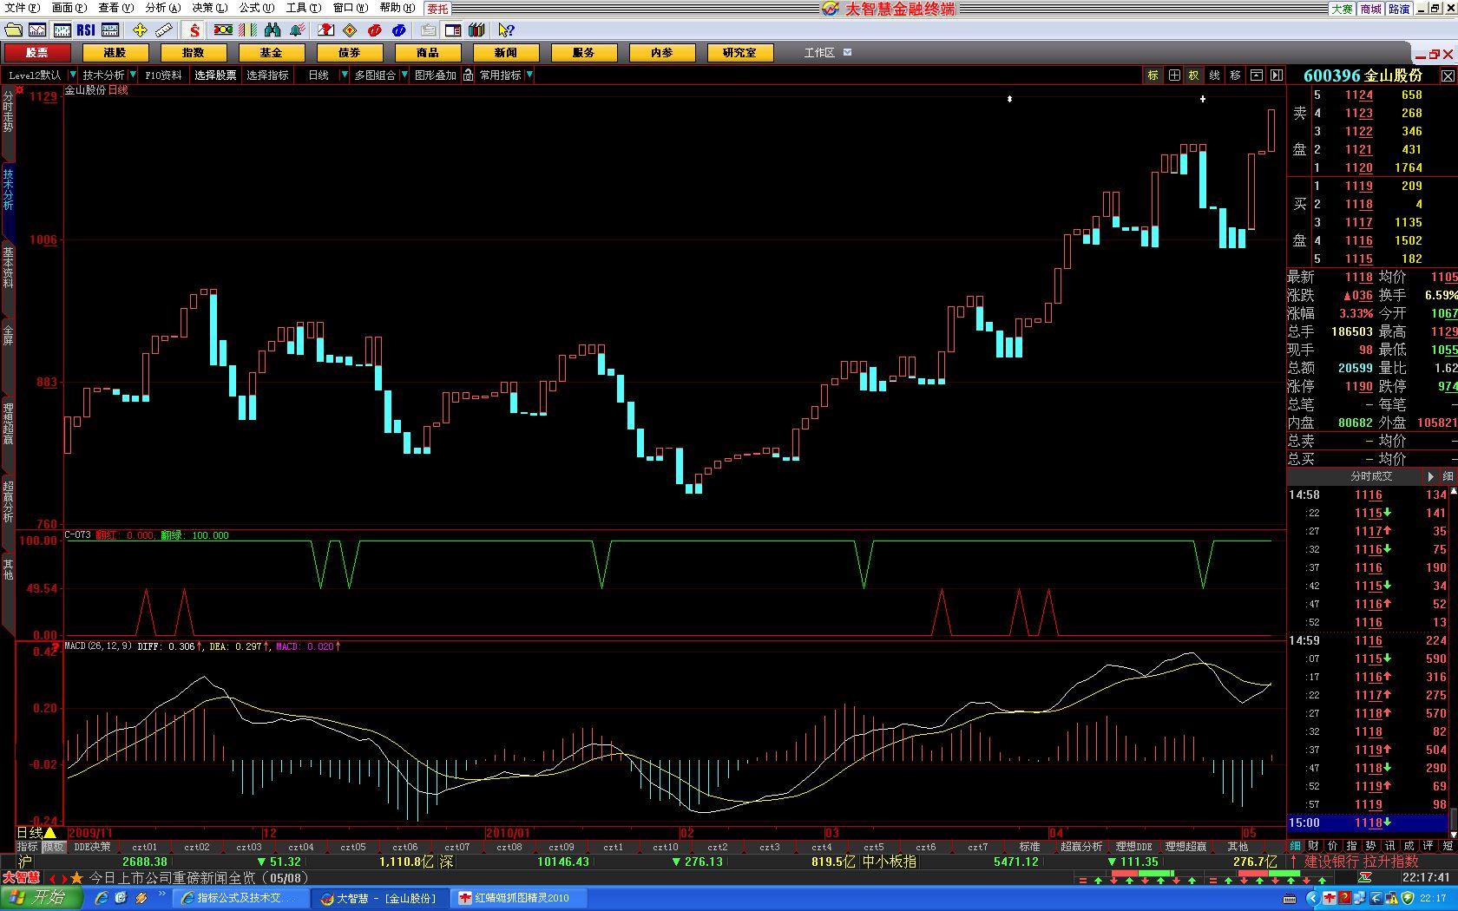The image size is (1458, 911).
Task: Open the 分析(A) menu
Action: (163, 8)
